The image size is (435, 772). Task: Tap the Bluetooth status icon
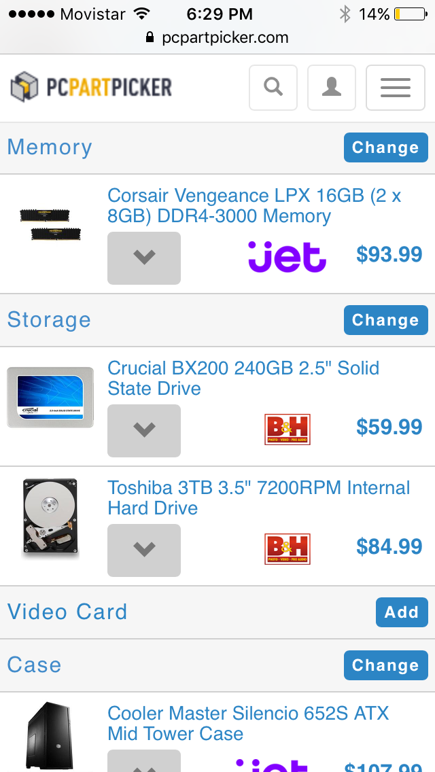[x=345, y=14]
